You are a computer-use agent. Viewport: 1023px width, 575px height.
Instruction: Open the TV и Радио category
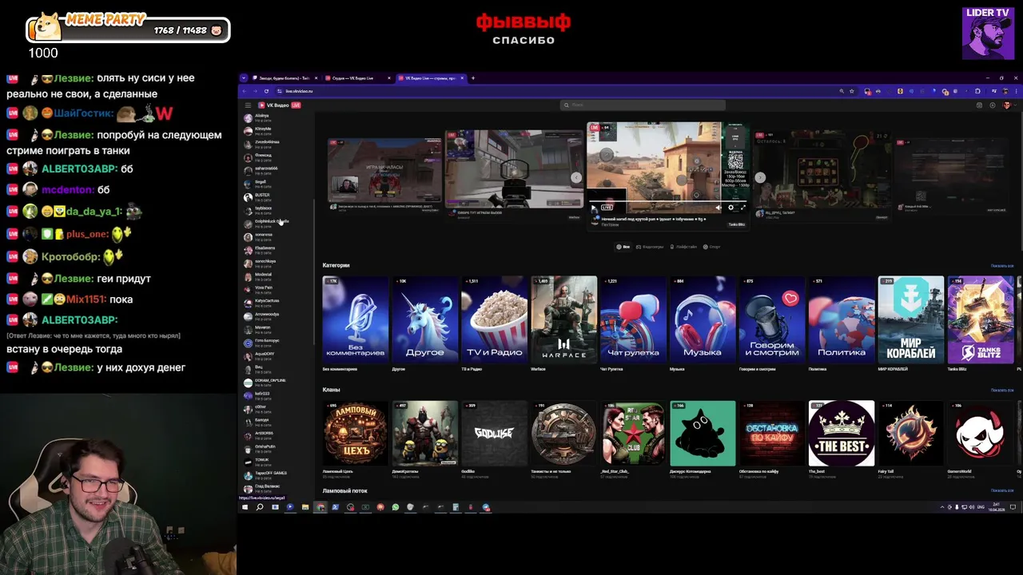click(494, 319)
